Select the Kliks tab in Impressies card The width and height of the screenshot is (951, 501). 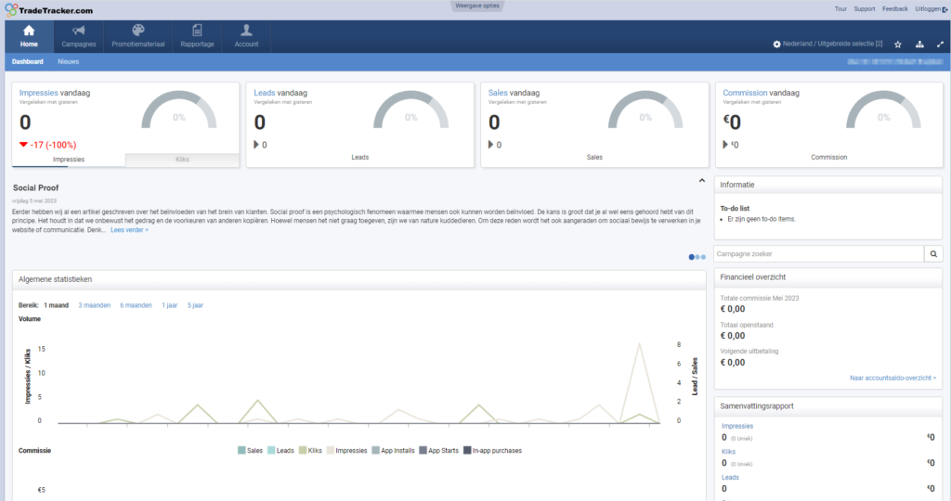pos(182,160)
